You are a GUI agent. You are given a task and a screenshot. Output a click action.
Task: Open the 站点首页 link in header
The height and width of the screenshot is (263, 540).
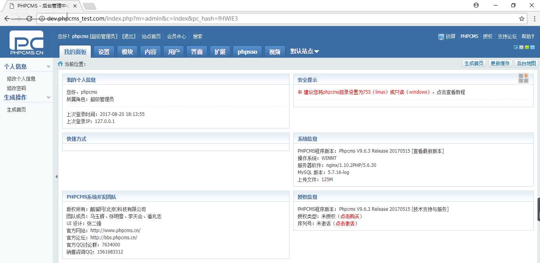[151, 36]
